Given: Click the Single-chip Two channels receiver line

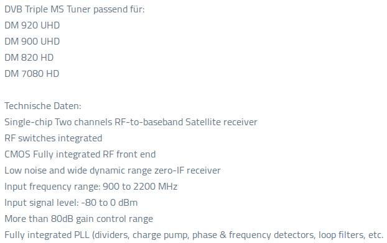Looking at the screenshot, I should [x=131, y=122].
